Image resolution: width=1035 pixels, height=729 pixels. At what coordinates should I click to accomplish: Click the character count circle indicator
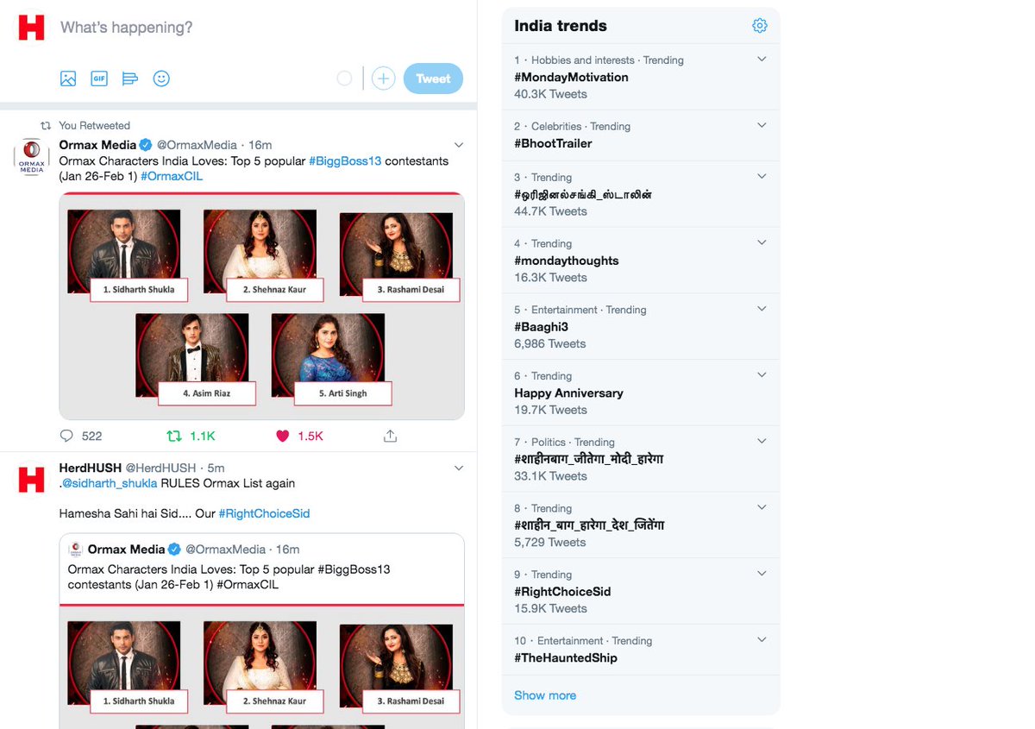344,79
